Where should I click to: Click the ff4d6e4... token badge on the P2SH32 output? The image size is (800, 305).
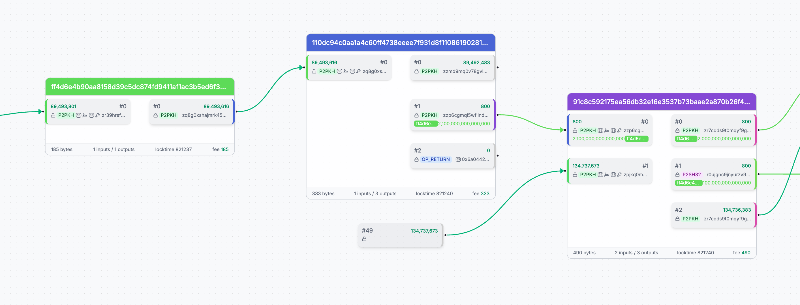688,183
